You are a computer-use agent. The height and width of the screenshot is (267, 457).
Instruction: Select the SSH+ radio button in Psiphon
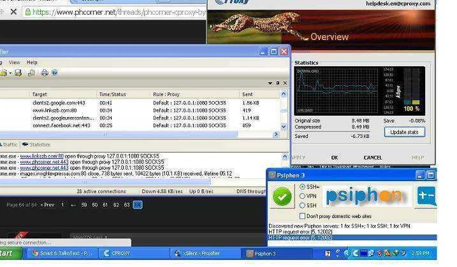pos(302,187)
